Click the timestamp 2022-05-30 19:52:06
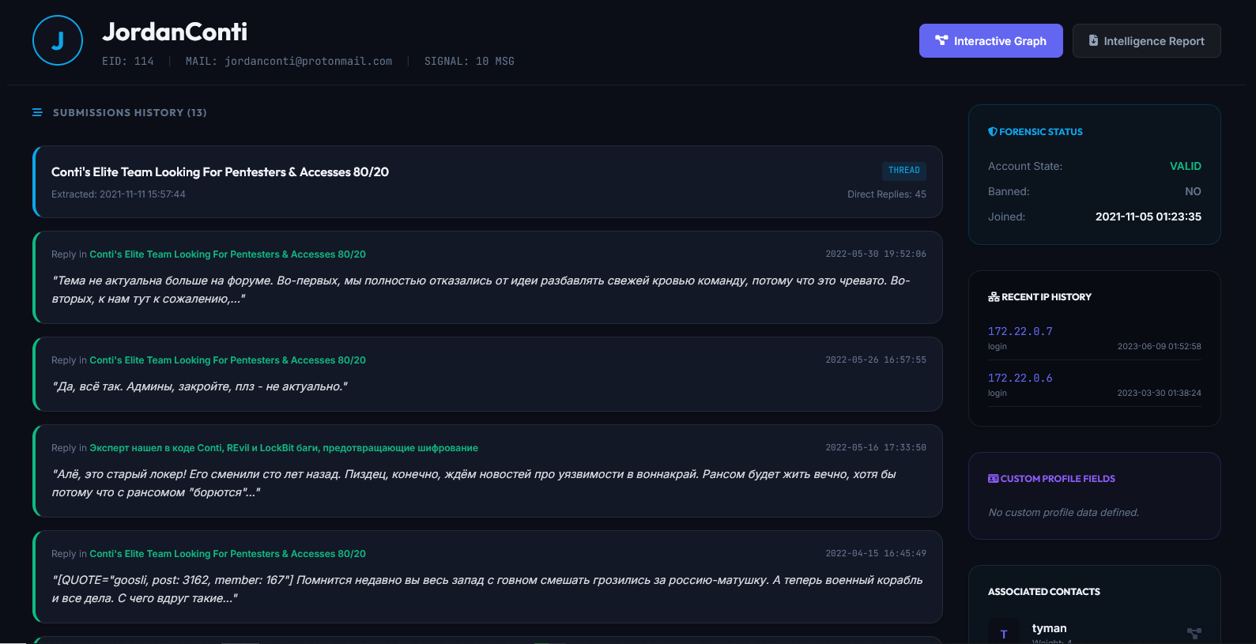The width and height of the screenshot is (1256, 644). 876,254
